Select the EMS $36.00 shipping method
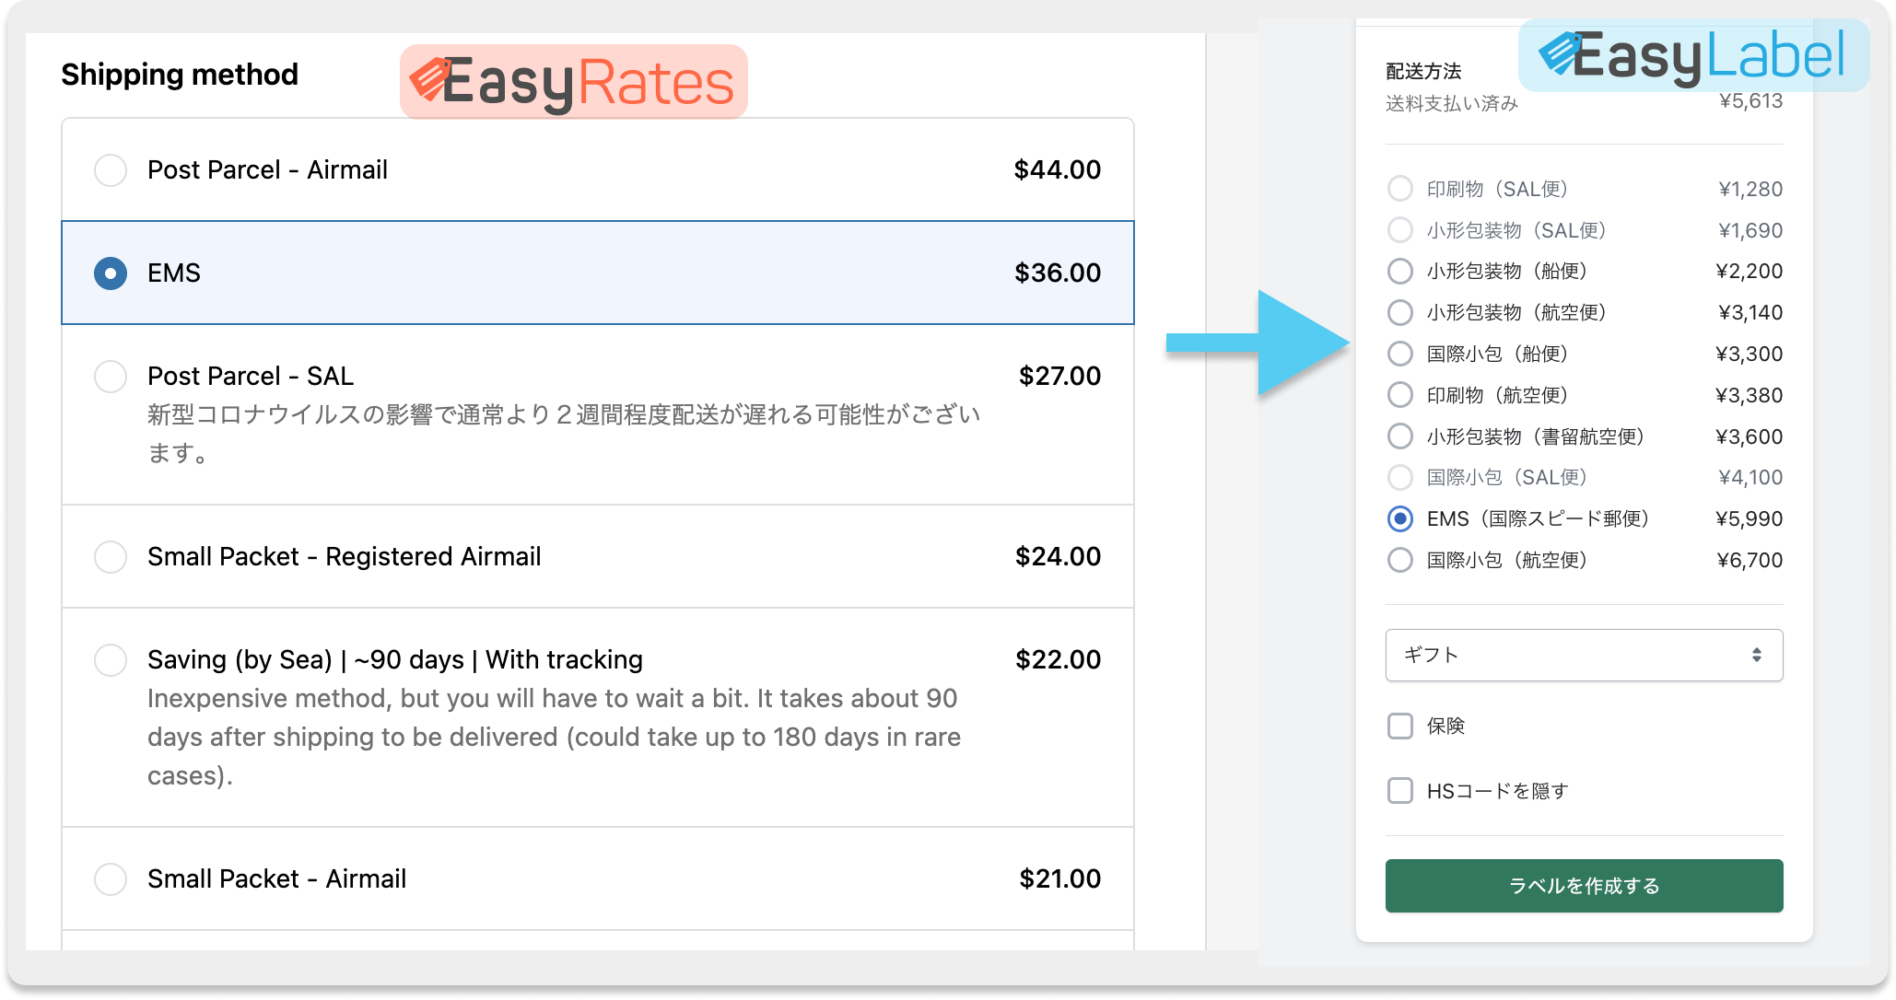 (x=111, y=273)
